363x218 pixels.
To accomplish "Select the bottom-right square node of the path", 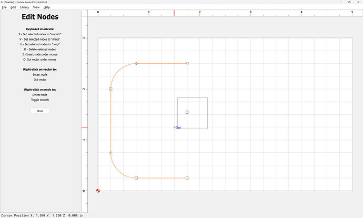I will (187, 178).
